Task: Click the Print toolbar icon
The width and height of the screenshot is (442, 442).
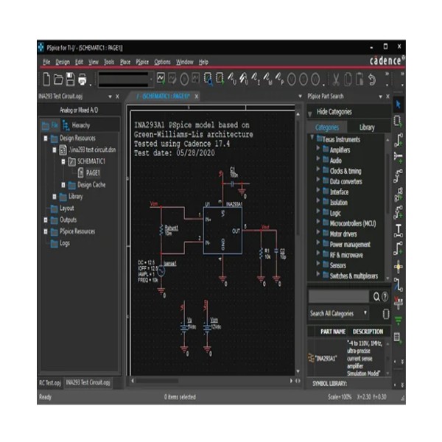Action: pos(83,80)
